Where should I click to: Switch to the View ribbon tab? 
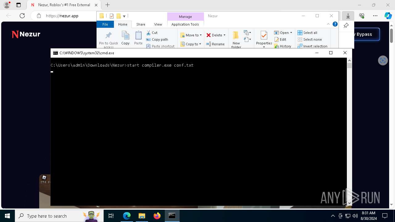(158, 24)
